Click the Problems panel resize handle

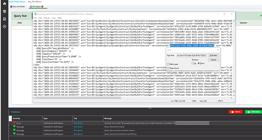[x=150, y=108]
